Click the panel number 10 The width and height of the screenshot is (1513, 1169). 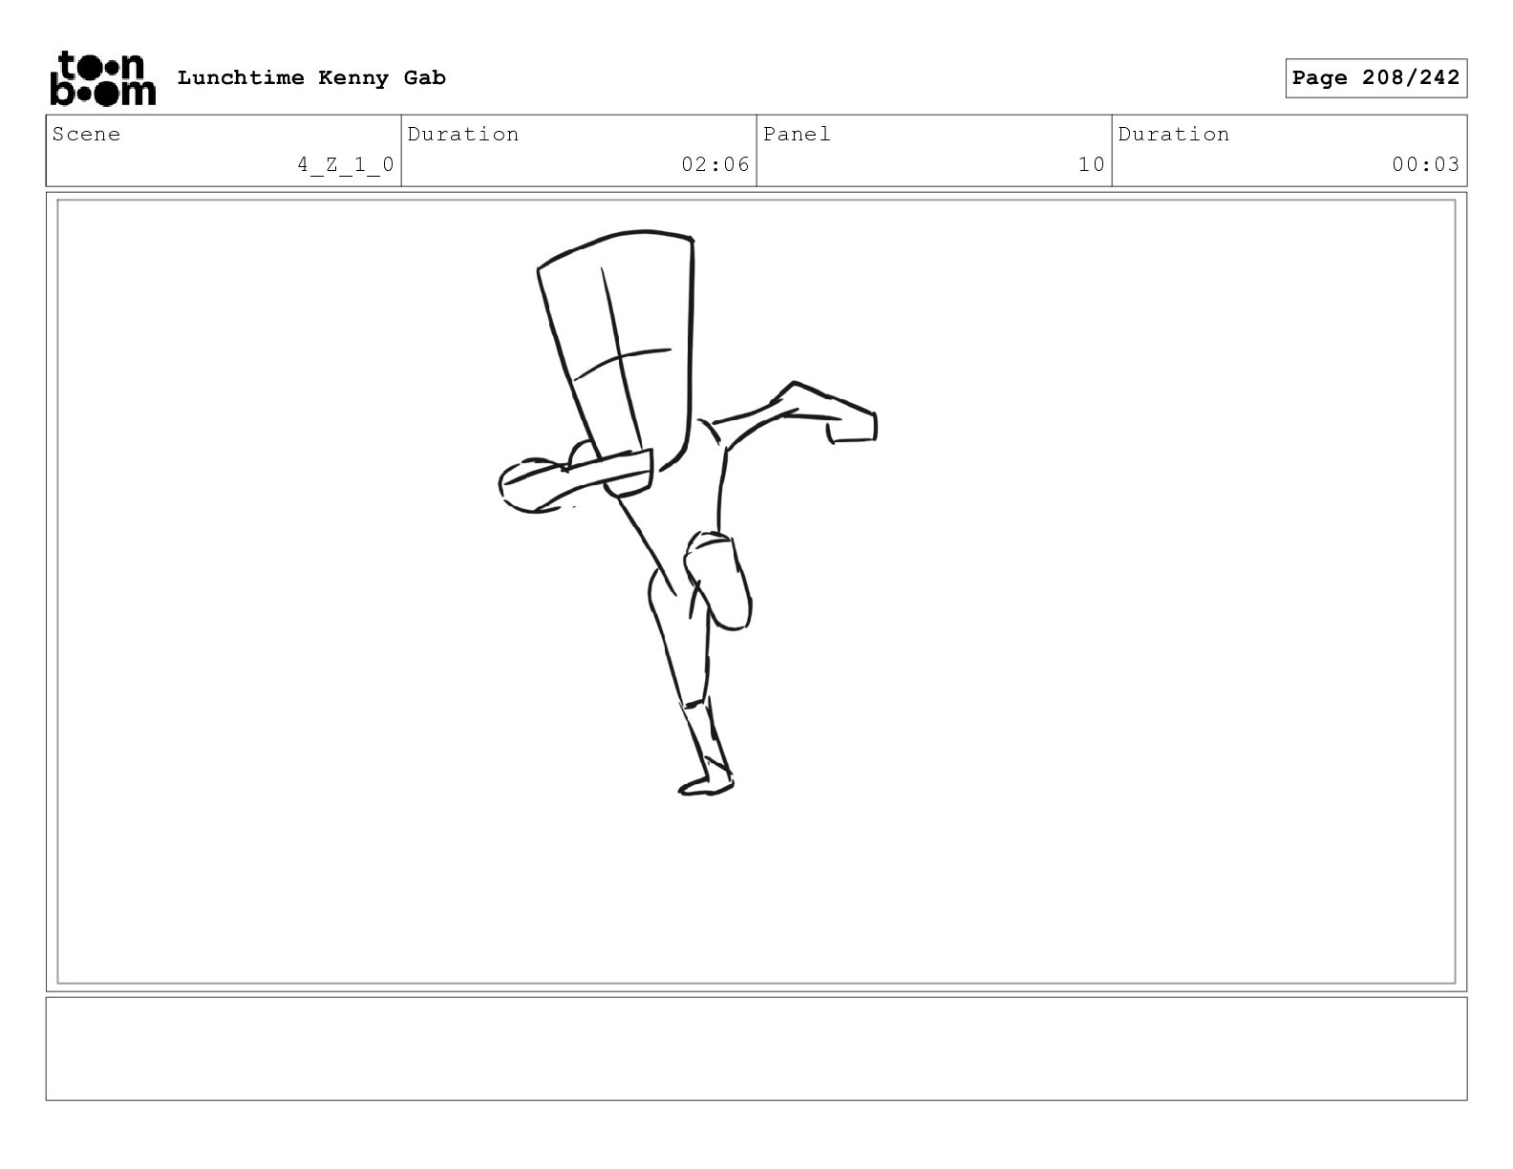coord(1092,164)
